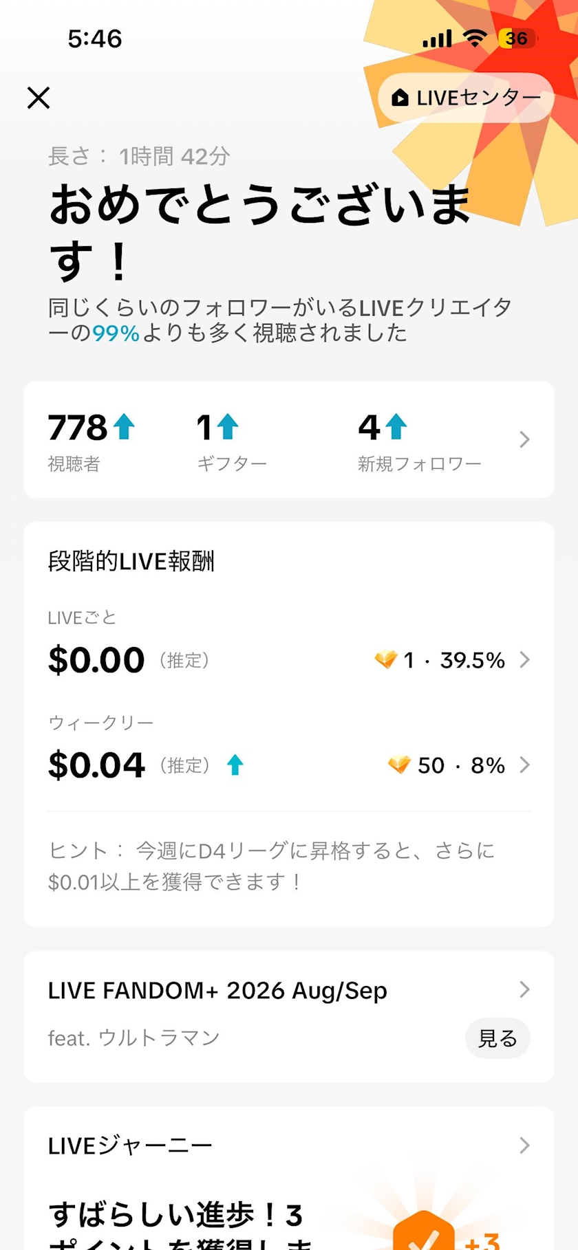Tap the up arrow beside 778 viewers
Image resolution: width=578 pixels, height=1250 pixels.
pyautogui.click(x=124, y=426)
